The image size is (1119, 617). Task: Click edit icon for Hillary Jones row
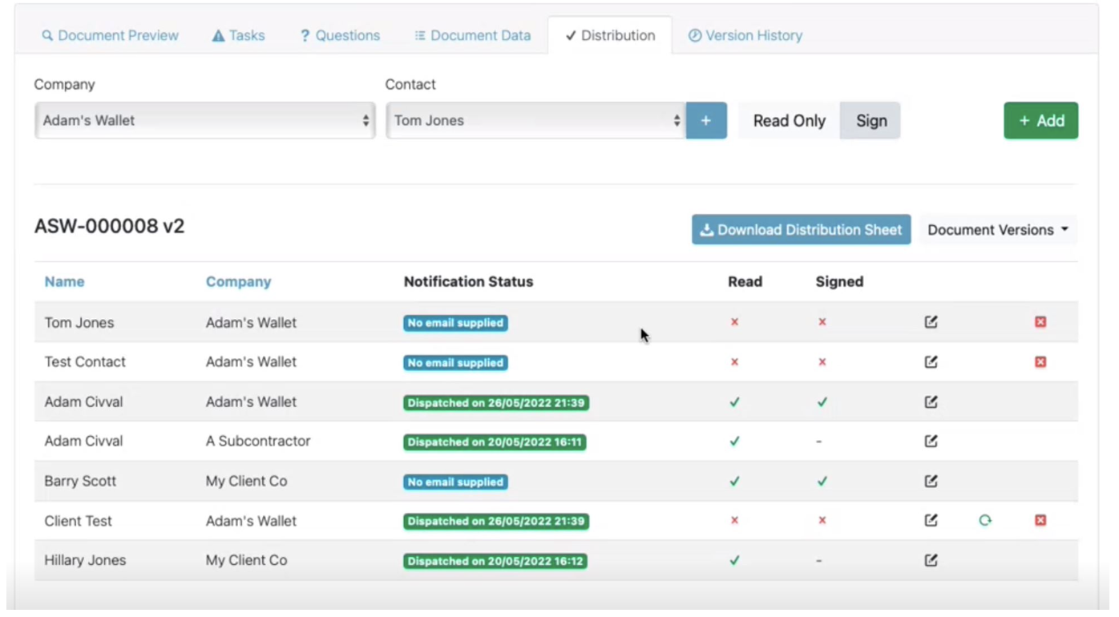tap(931, 561)
